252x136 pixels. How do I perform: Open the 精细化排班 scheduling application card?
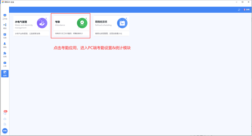[111, 26]
